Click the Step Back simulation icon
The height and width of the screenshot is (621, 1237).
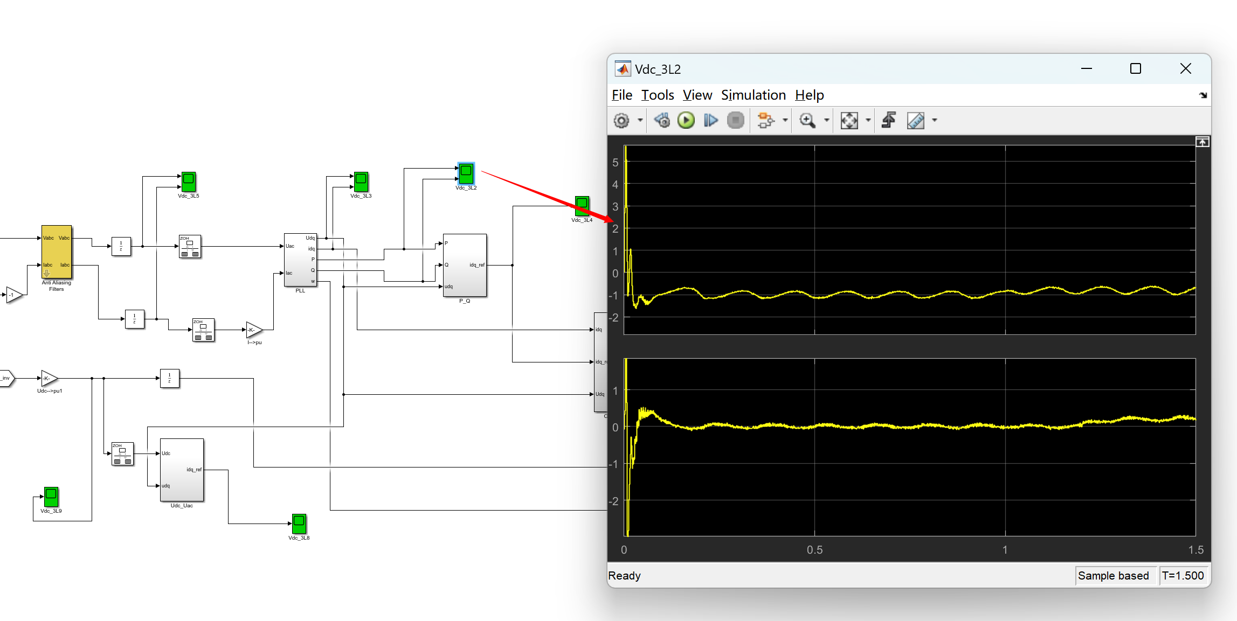point(662,121)
